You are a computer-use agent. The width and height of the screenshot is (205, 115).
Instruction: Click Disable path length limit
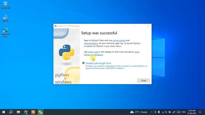point(98,63)
